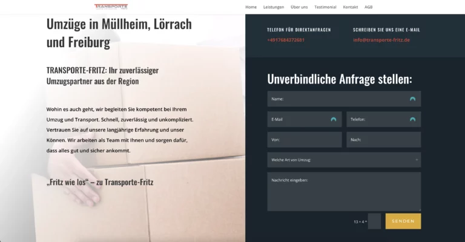Screen dimensions: 465x242
Task: Open the Home menu item
Action: (251, 7)
